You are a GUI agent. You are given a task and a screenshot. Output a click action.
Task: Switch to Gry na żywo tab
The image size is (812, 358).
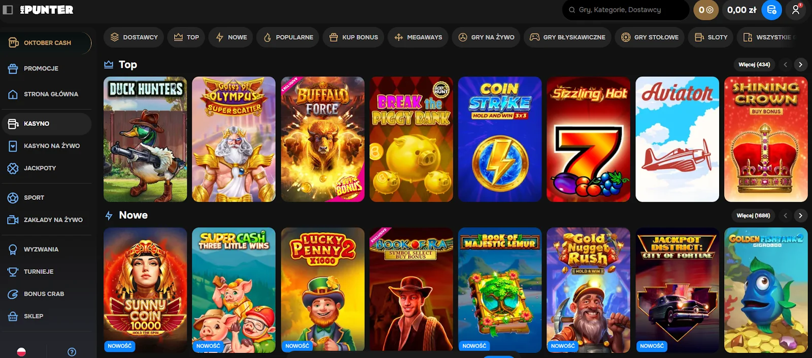[x=486, y=37]
